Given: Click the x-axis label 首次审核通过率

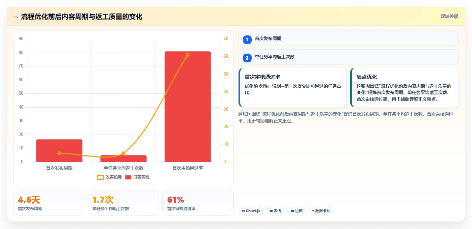Looking at the screenshot, I should [x=188, y=168].
